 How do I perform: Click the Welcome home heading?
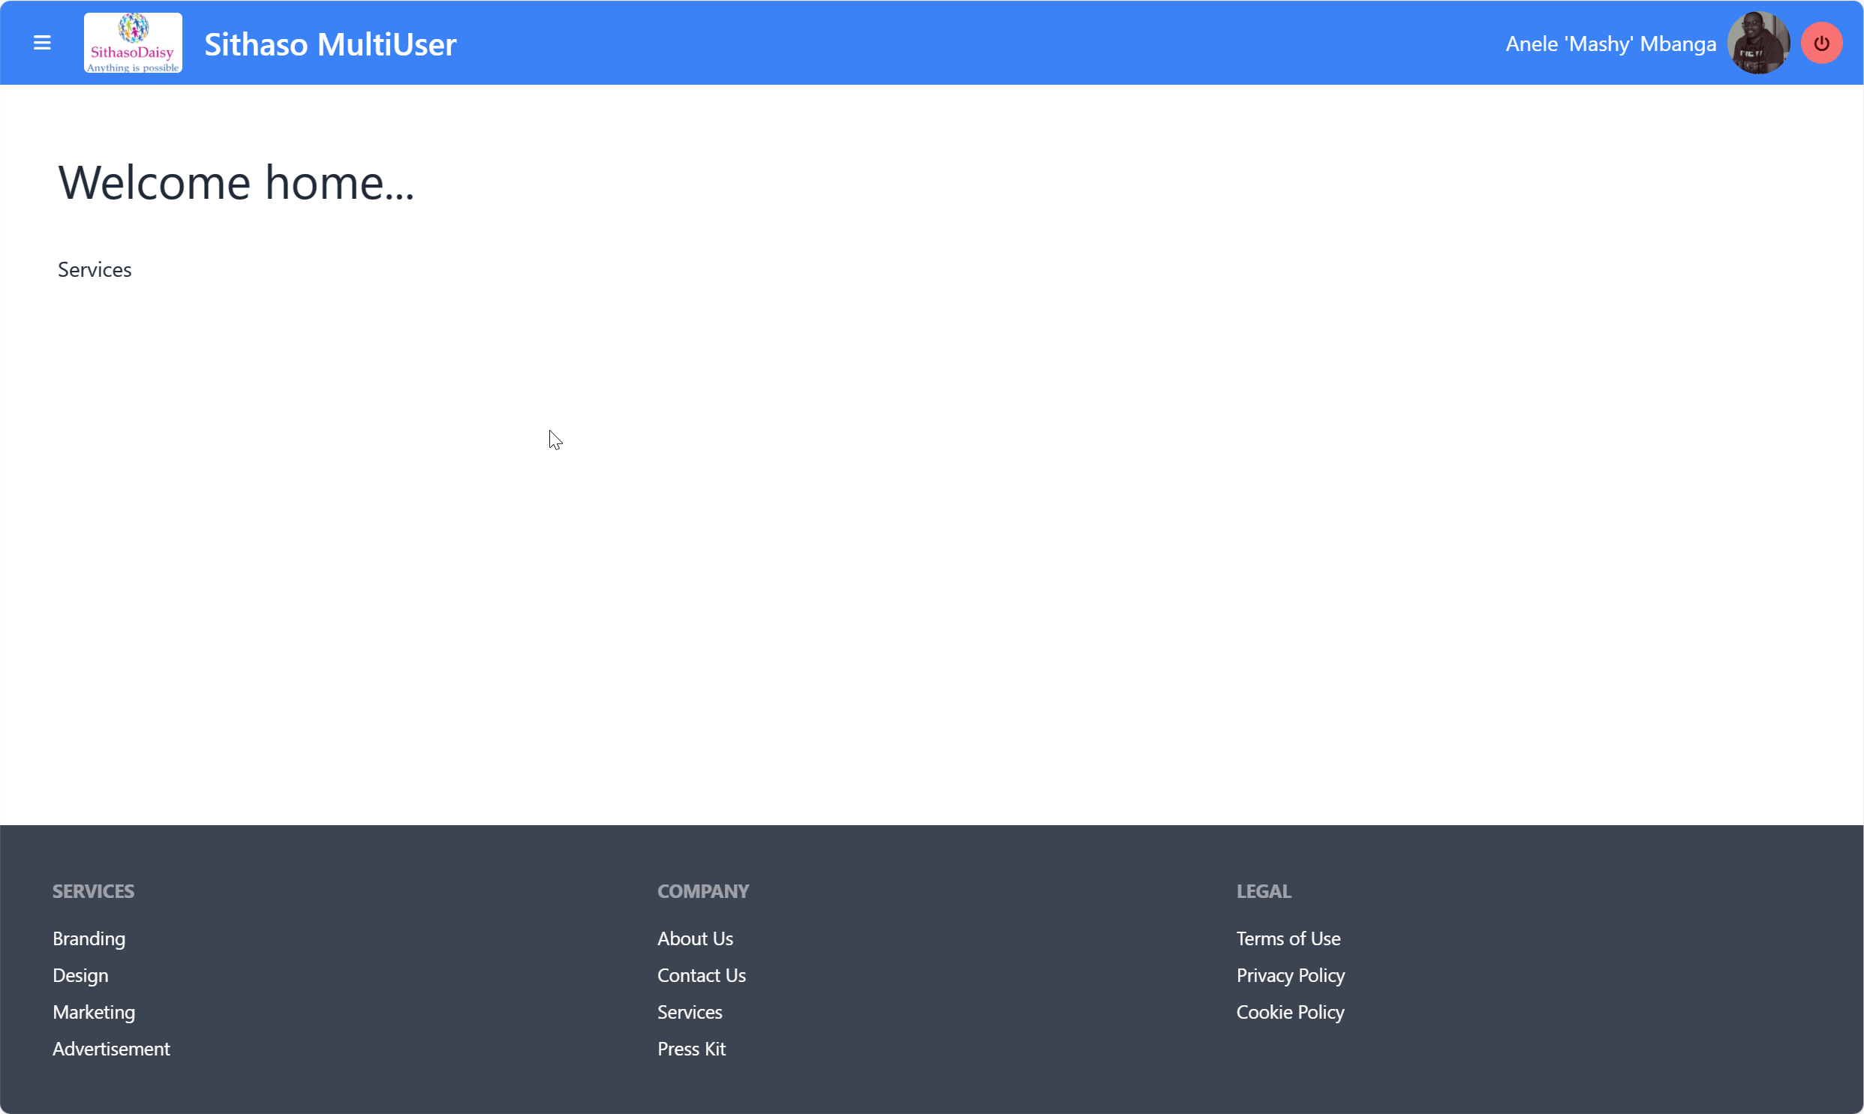236,182
